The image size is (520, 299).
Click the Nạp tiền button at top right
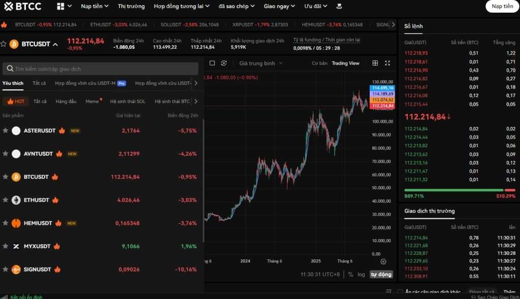[x=502, y=6]
